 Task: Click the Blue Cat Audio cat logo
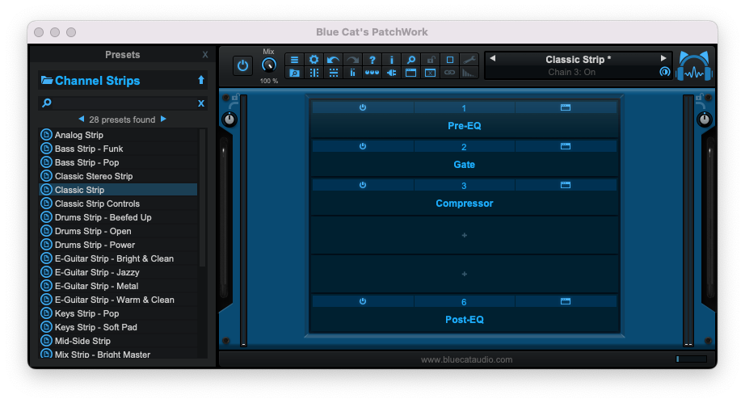[694, 65]
